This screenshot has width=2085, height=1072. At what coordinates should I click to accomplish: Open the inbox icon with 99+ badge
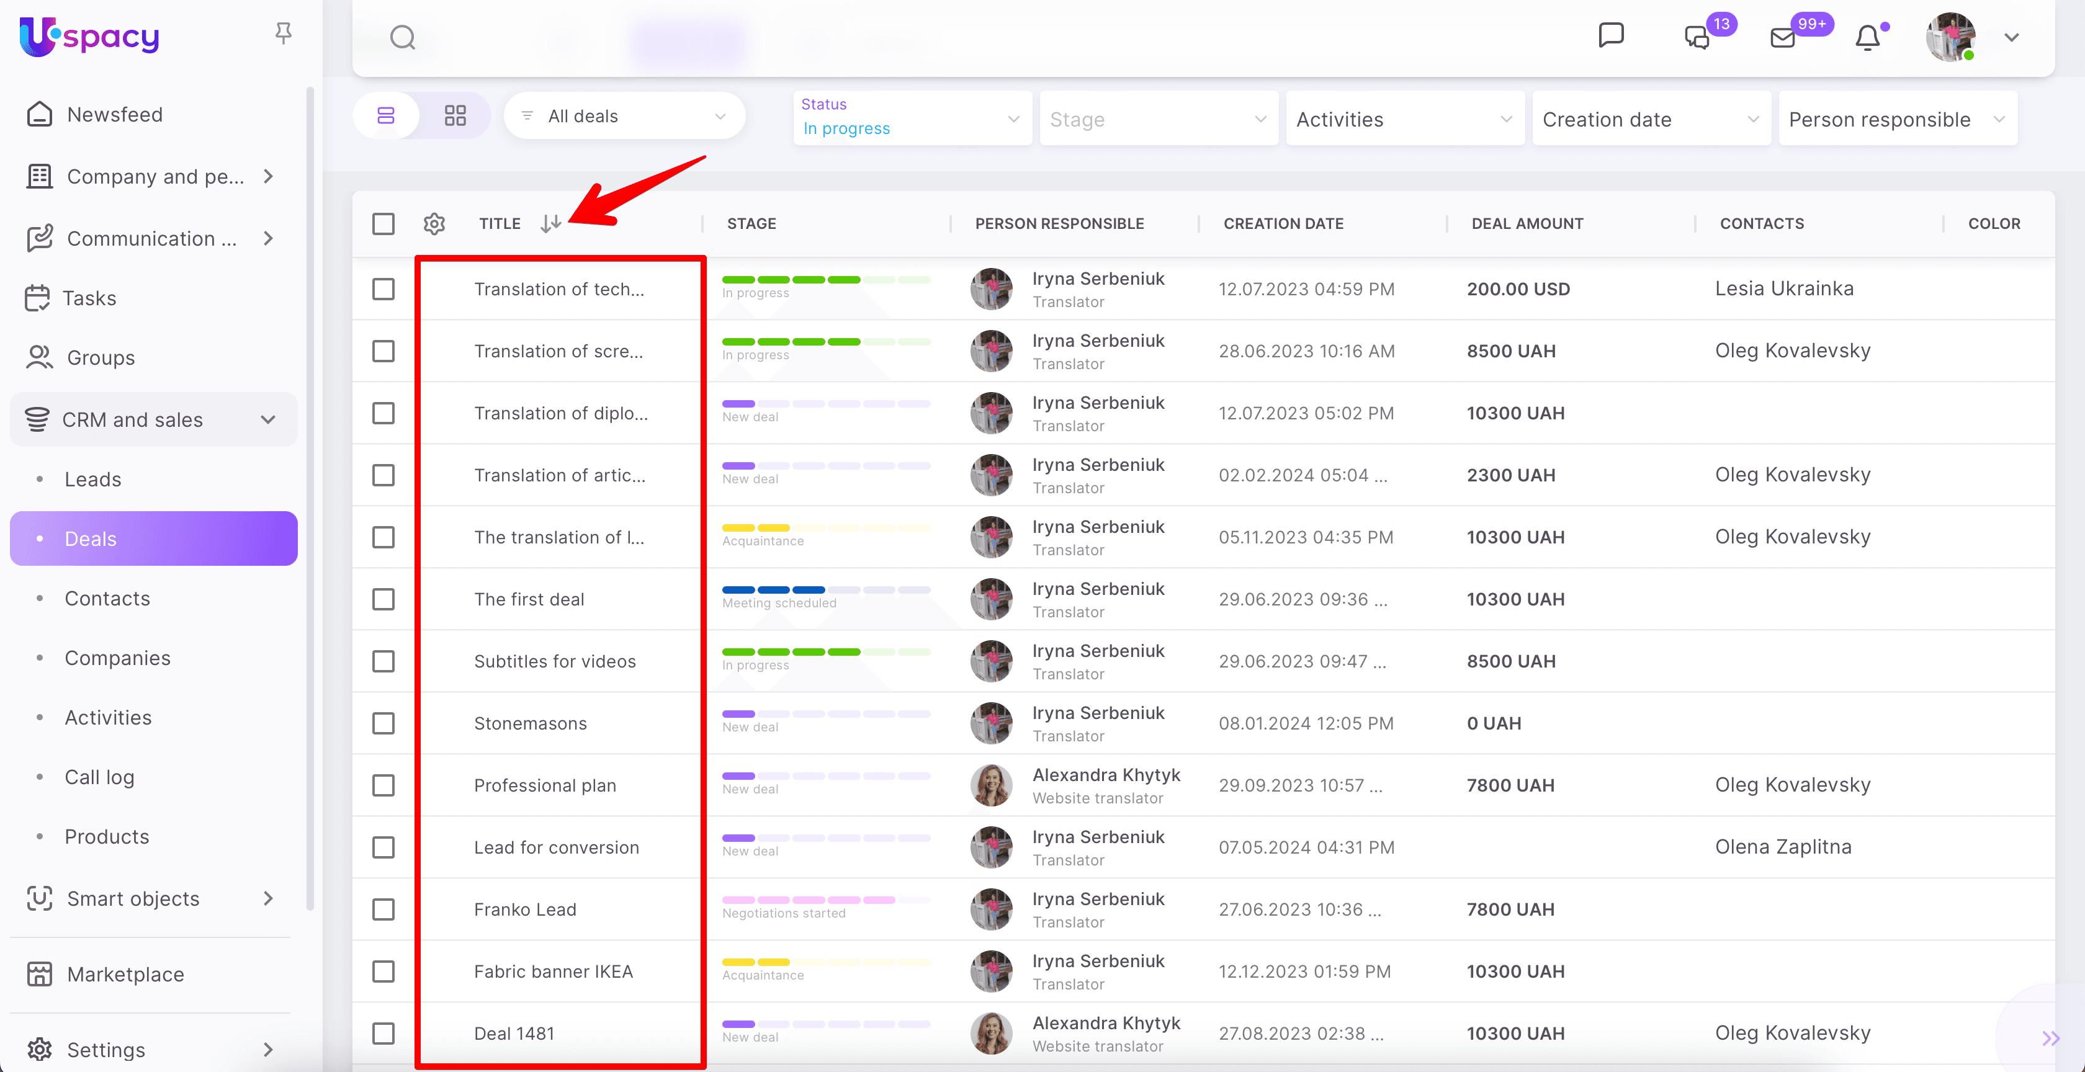tap(1783, 37)
